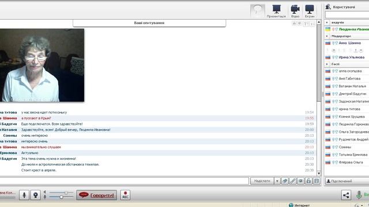This screenshot has width=369, height=207.
Task: Click the headset icon beside Анна Шанина
Action: coord(337,43)
